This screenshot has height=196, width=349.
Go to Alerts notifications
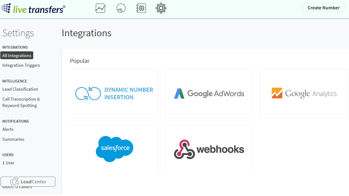(8, 129)
